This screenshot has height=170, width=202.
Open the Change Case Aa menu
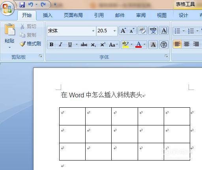pyautogui.click(x=113, y=45)
